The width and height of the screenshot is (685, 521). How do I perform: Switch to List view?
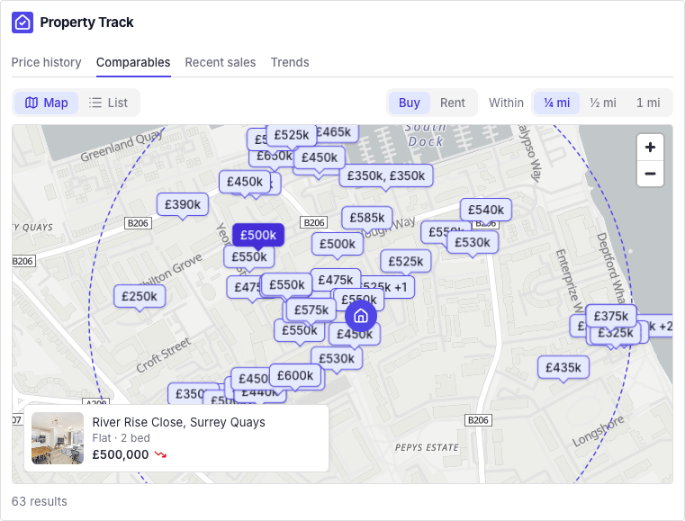(x=108, y=103)
